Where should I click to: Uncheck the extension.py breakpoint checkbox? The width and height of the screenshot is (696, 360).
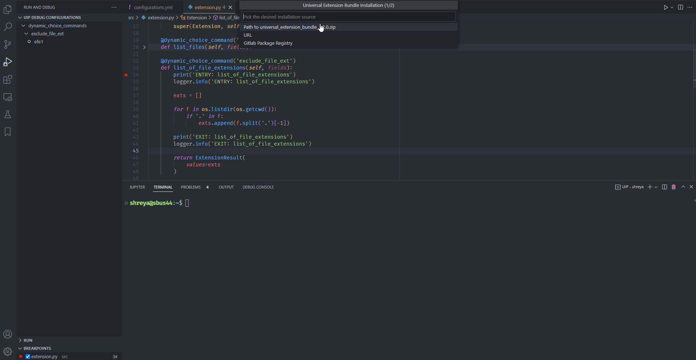(x=28, y=357)
